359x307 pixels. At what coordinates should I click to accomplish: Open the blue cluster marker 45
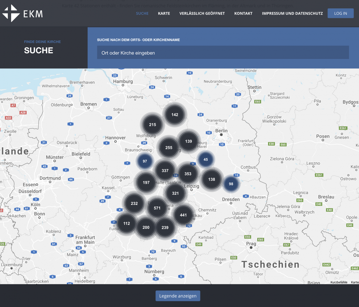[206, 159]
